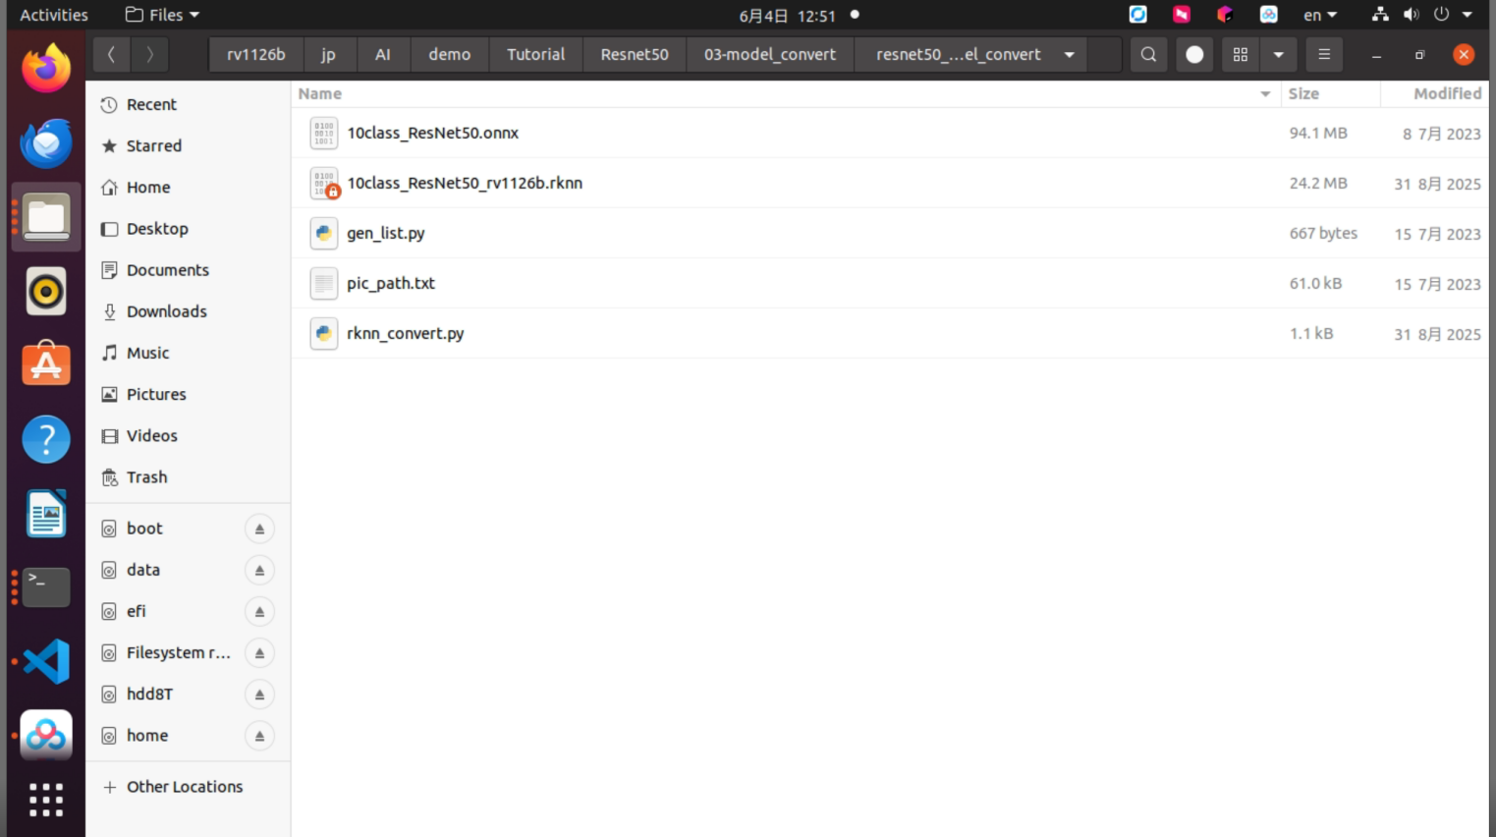Screen dimensions: 1496x837
Task: Select the 10class_ResNet50.onnx file icon
Action: (324, 133)
